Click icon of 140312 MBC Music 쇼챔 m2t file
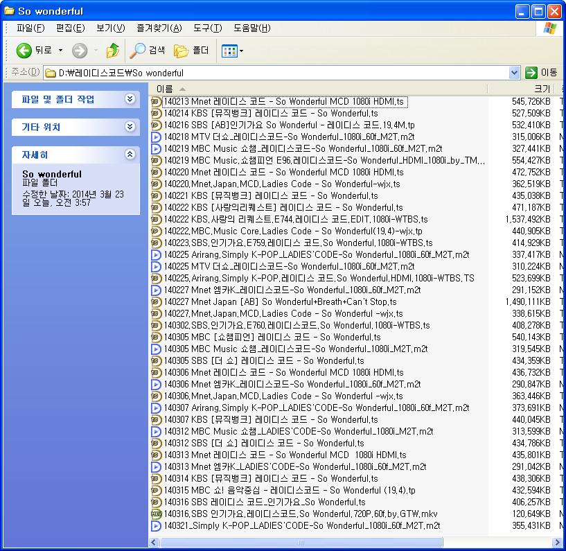Image resolution: width=566 pixels, height=551 pixels. click(x=156, y=432)
